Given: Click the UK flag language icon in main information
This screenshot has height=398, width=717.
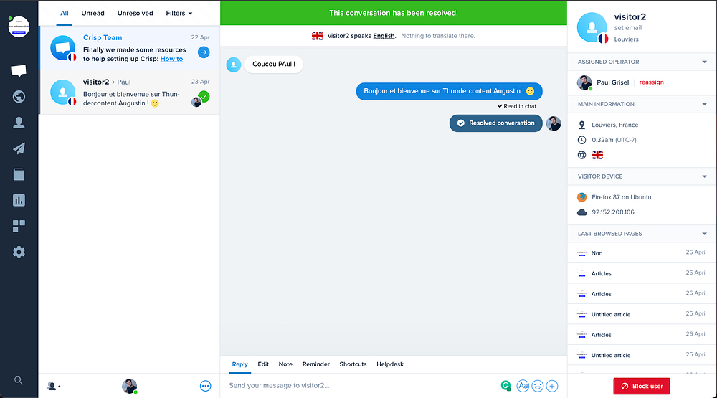Looking at the screenshot, I should (x=597, y=155).
